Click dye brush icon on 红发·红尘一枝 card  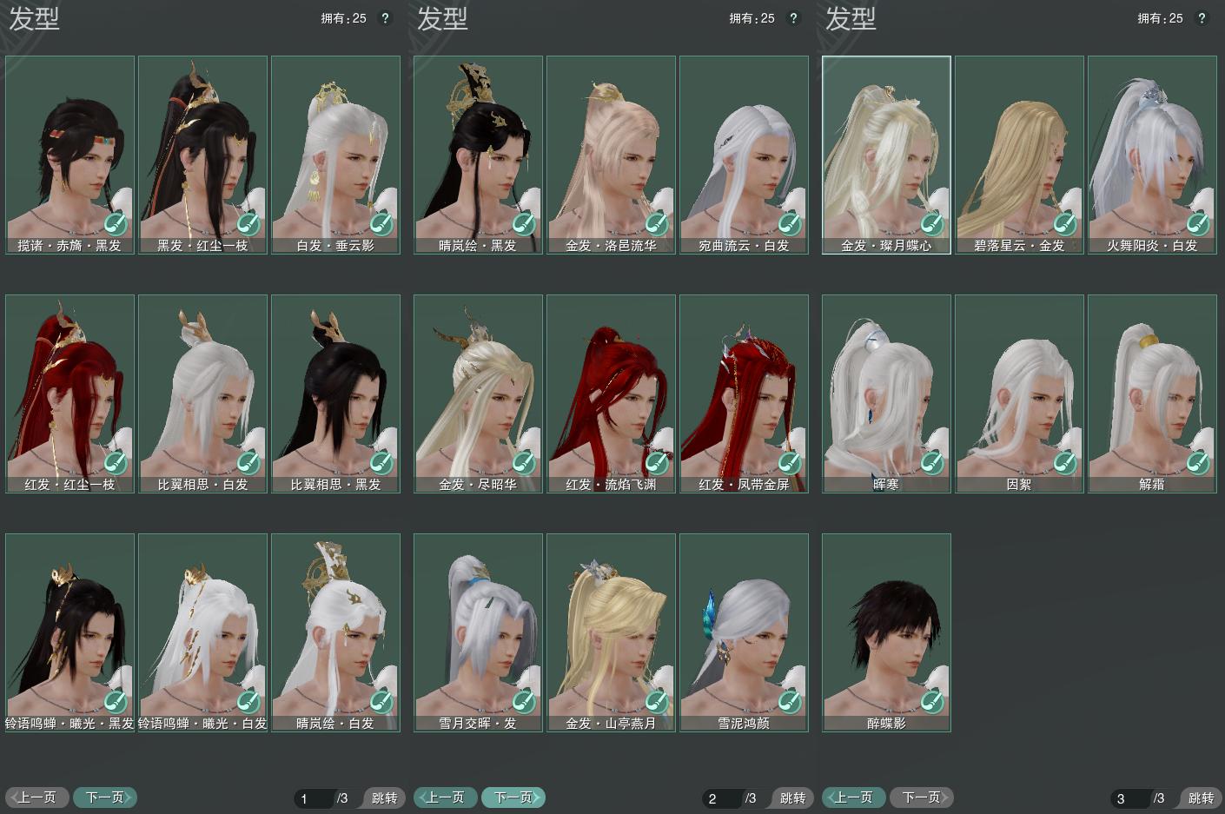click(x=116, y=462)
